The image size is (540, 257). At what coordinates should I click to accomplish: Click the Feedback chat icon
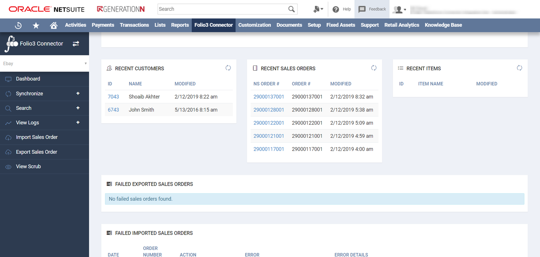362,9
